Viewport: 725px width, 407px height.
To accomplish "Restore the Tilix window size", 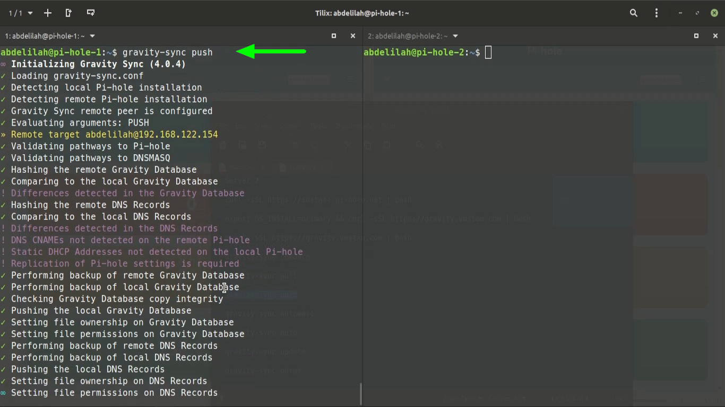I will 697,13.
